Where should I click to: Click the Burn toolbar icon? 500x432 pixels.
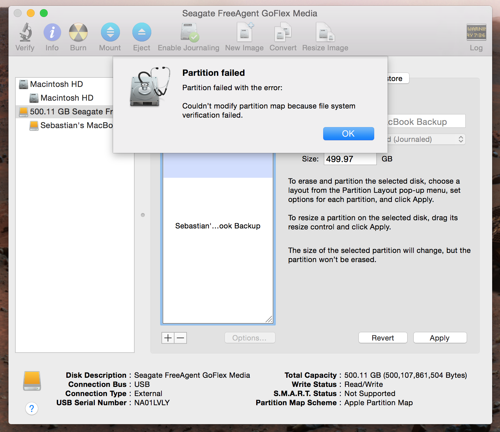point(78,32)
